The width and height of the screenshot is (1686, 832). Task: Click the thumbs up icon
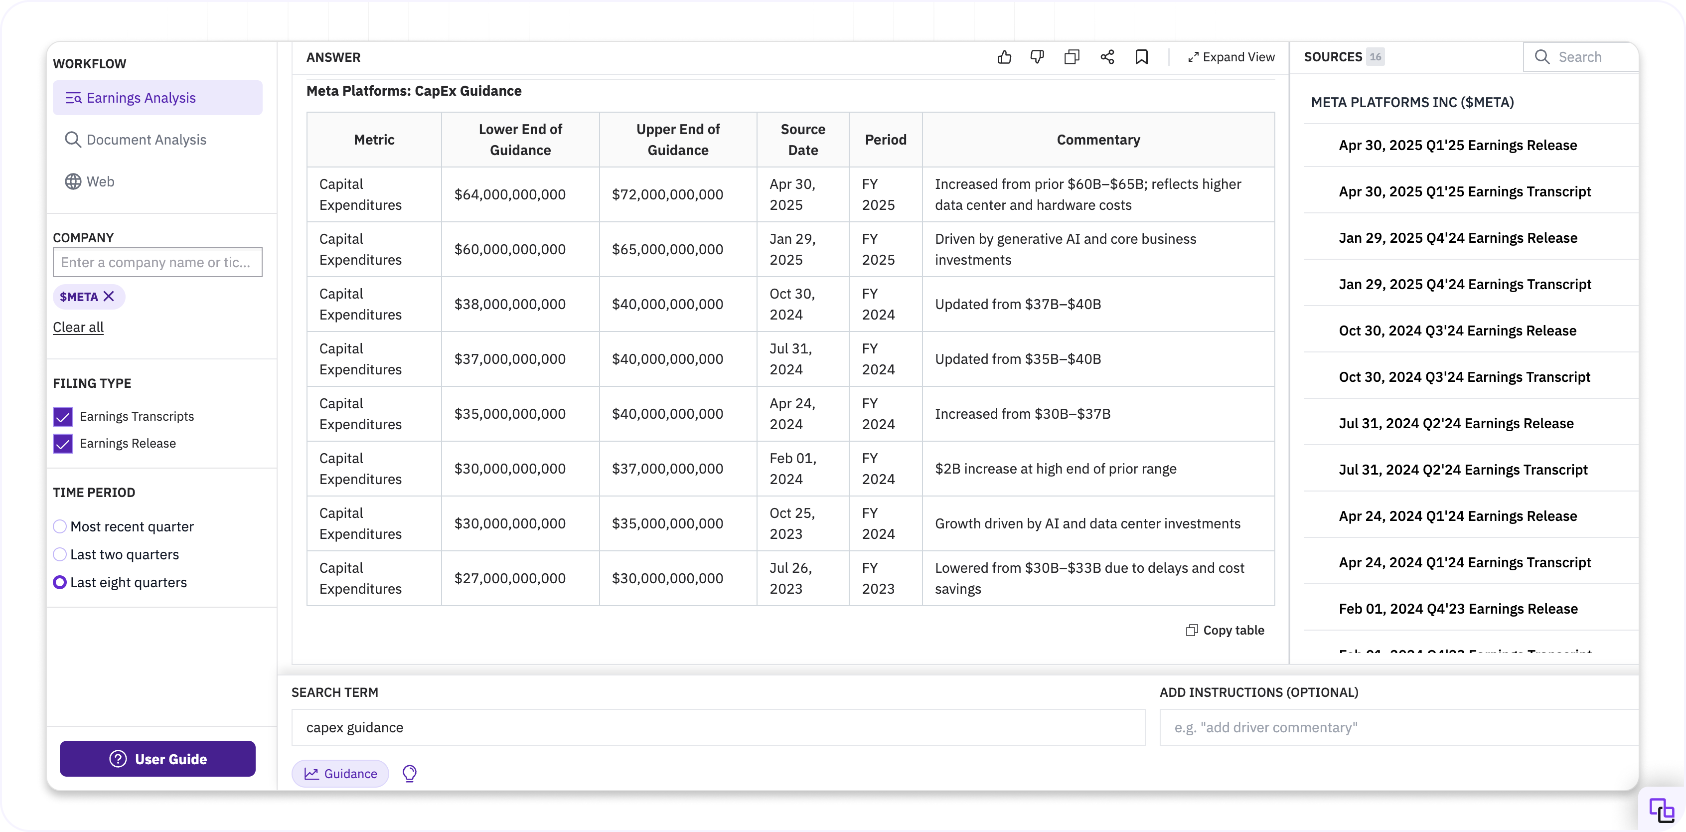point(1004,57)
